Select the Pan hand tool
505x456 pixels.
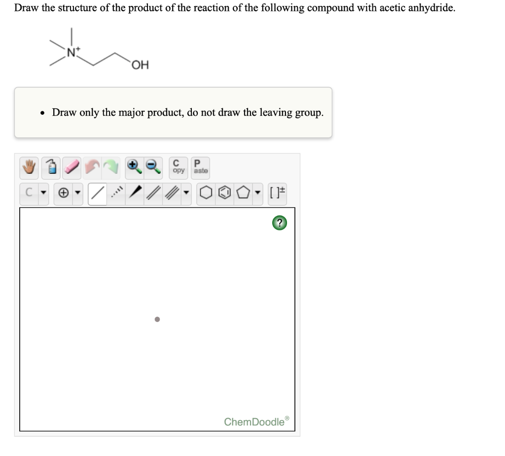(x=28, y=167)
